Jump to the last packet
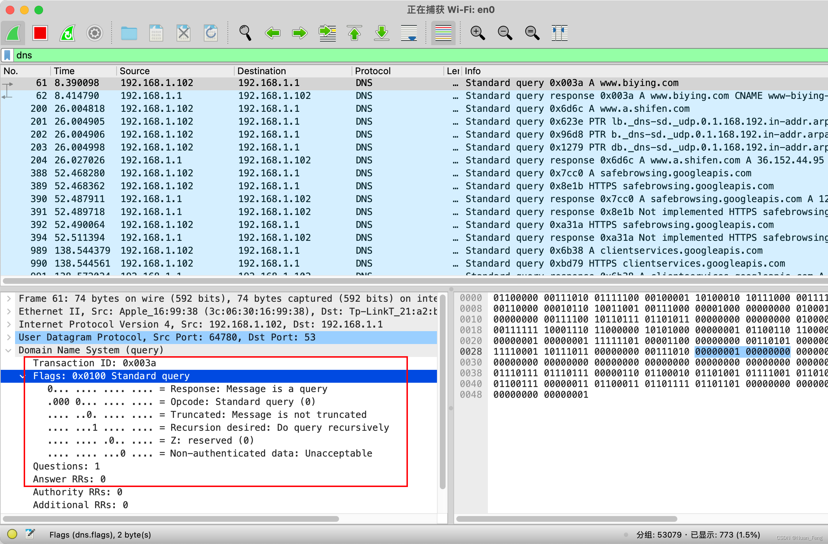828x544 pixels. coord(382,33)
